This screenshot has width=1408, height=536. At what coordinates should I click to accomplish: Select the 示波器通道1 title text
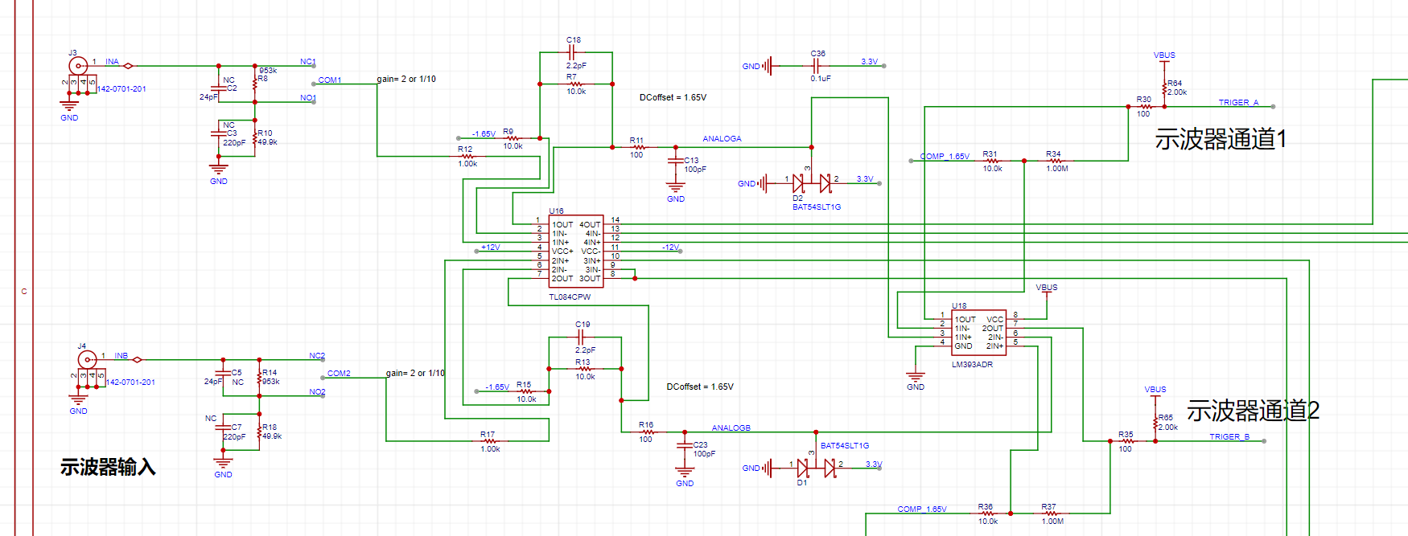(1220, 140)
